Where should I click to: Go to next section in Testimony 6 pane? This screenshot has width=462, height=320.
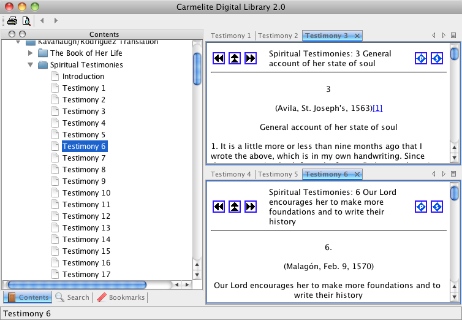(250, 207)
